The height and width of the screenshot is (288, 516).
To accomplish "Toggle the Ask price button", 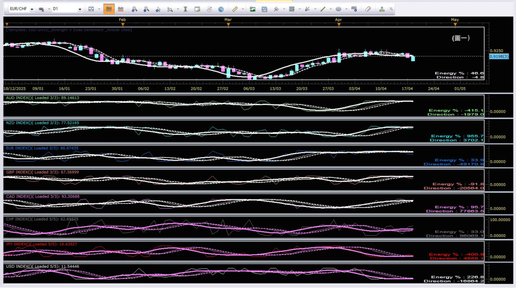I will (x=121, y=9).
